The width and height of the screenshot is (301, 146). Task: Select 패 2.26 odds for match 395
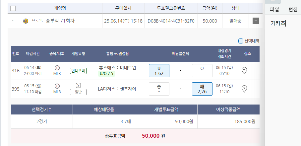(x=202, y=89)
